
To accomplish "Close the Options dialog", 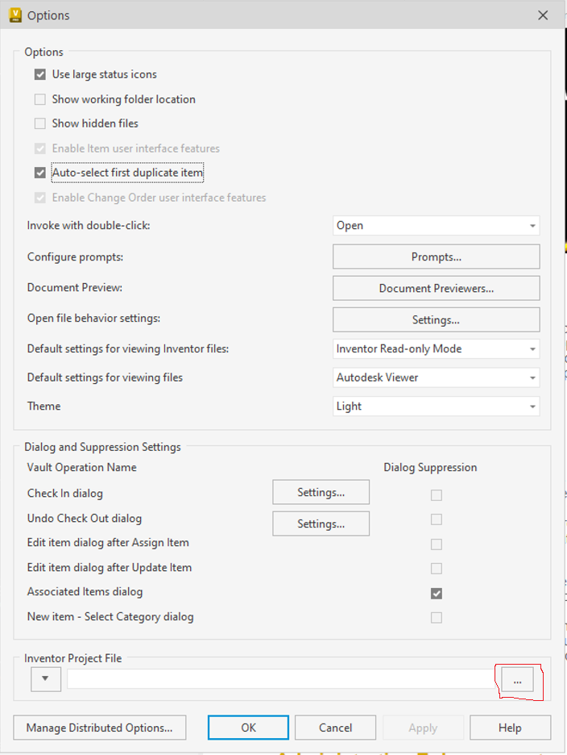I will tap(544, 15).
